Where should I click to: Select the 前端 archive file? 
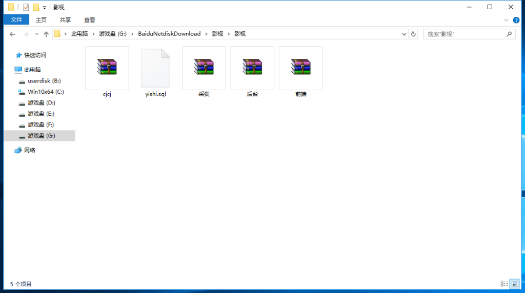coord(300,68)
